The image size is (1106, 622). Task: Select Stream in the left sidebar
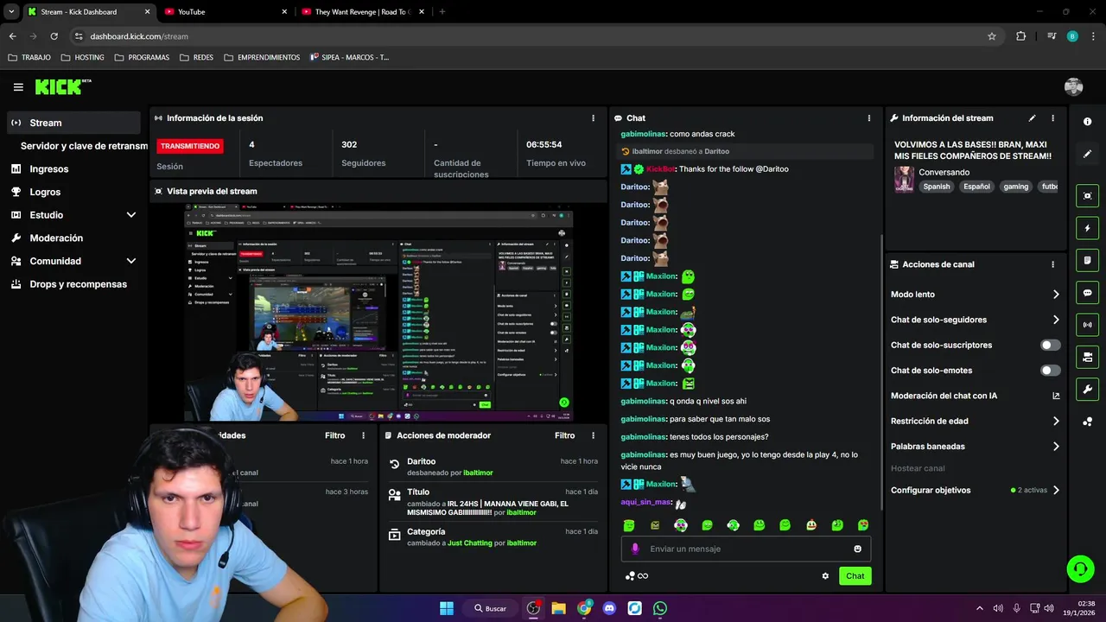[73, 123]
